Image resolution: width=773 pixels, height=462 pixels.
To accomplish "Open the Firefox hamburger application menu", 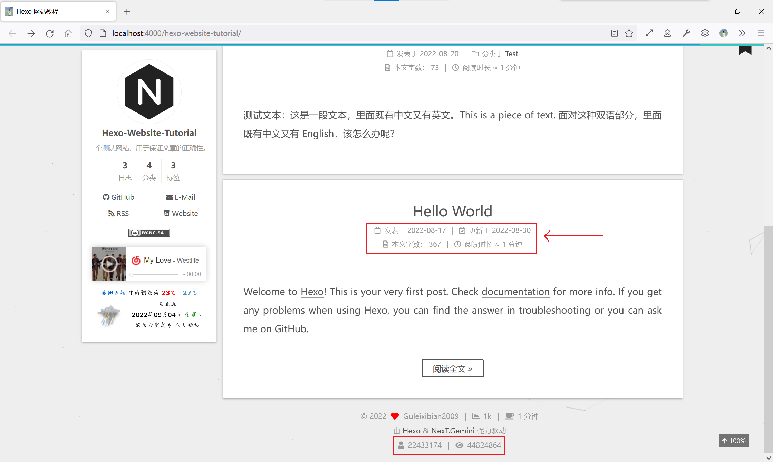I will [761, 33].
